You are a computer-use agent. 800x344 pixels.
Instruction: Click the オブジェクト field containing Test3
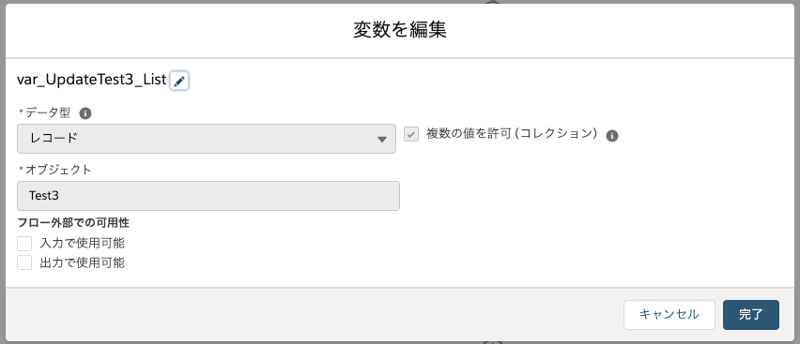click(208, 196)
